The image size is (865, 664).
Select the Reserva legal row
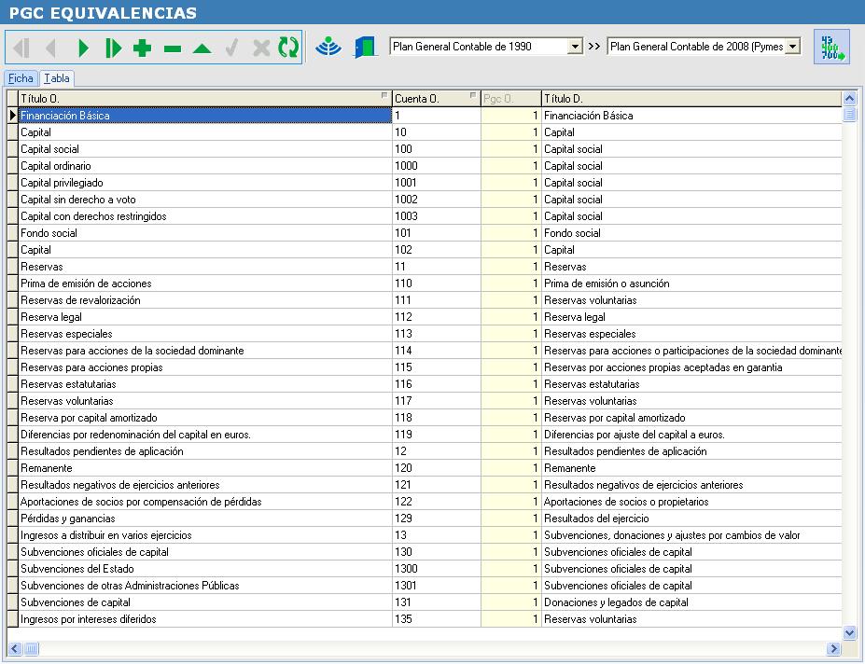point(205,317)
